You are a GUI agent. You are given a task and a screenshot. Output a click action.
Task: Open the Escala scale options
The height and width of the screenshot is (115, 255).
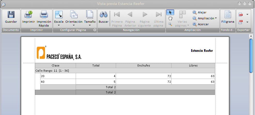(59, 19)
